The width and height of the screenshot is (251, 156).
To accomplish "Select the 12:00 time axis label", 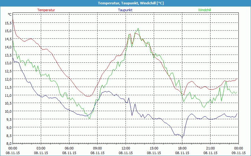I will (x=126, y=148).
